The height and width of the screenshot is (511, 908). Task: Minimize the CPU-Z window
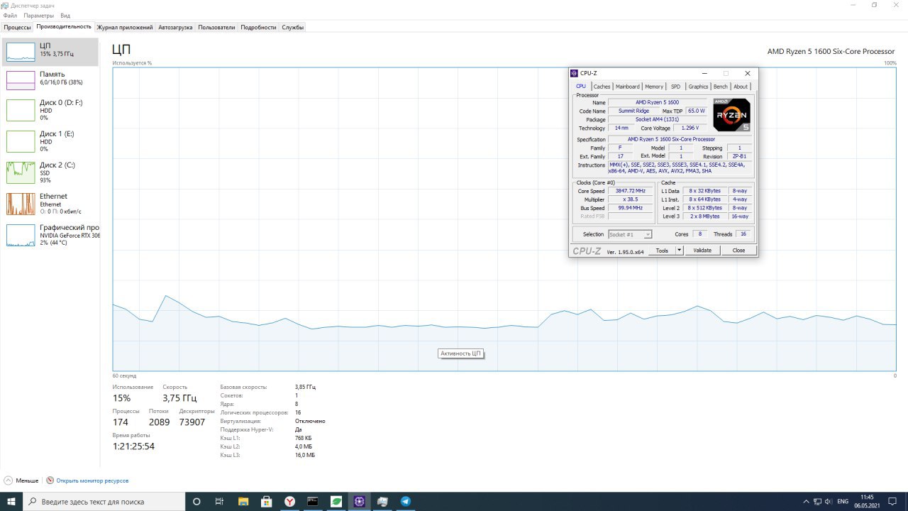704,73
